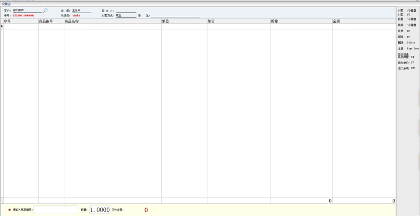The image size is (420, 216).
Task: Click the 备注 remarks field
Action: click(176, 16)
